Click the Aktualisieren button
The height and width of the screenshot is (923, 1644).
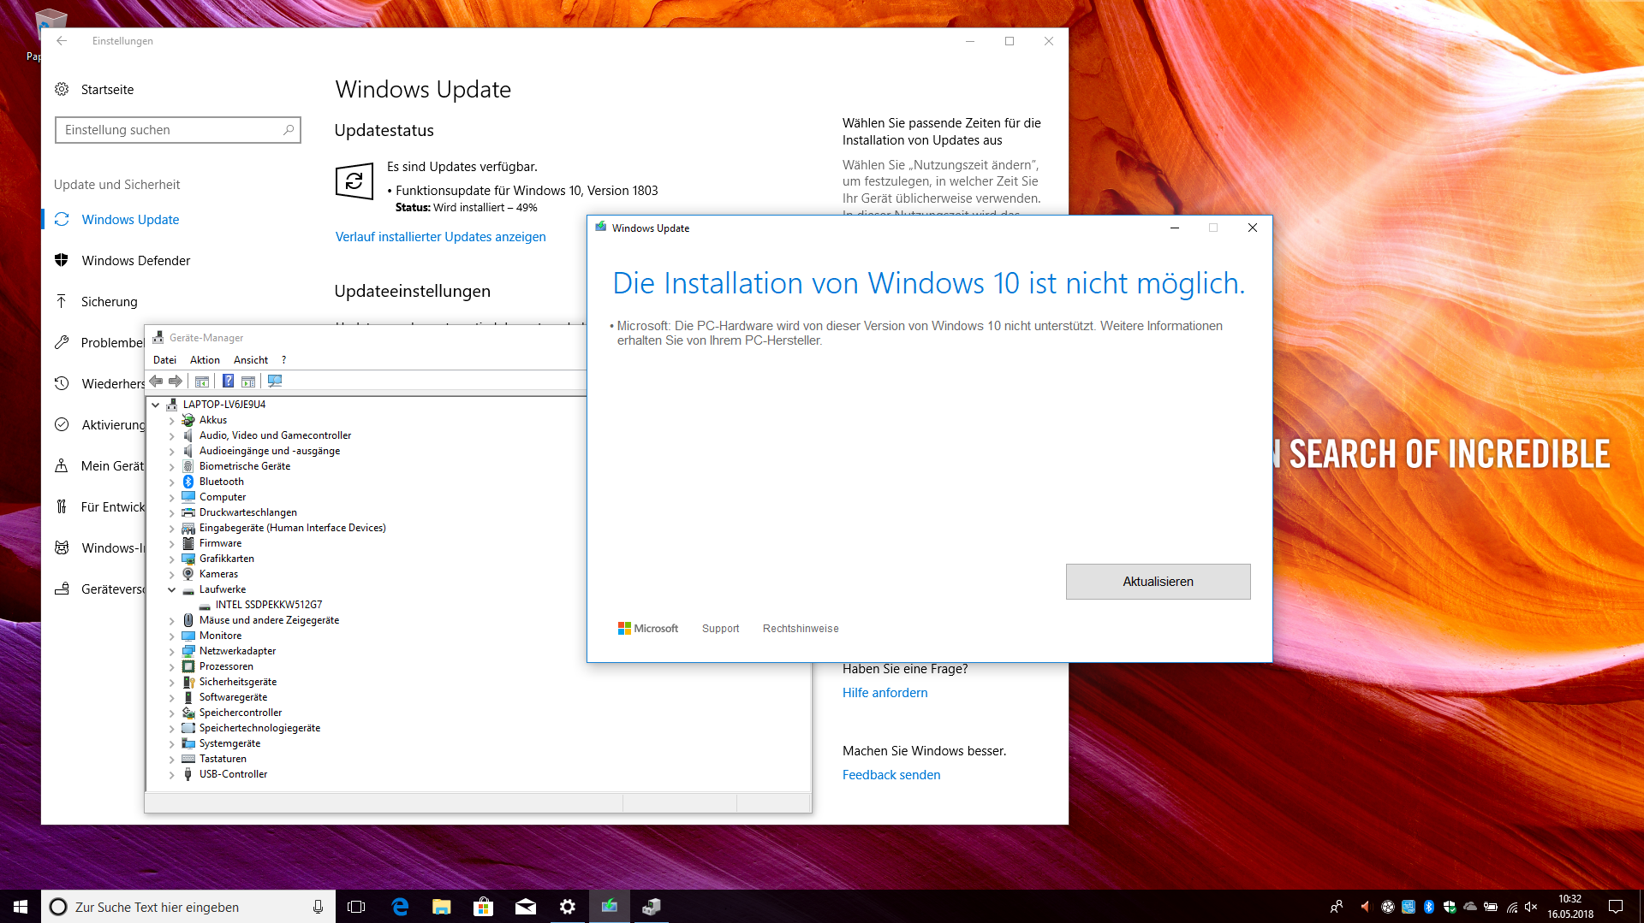coord(1158,582)
